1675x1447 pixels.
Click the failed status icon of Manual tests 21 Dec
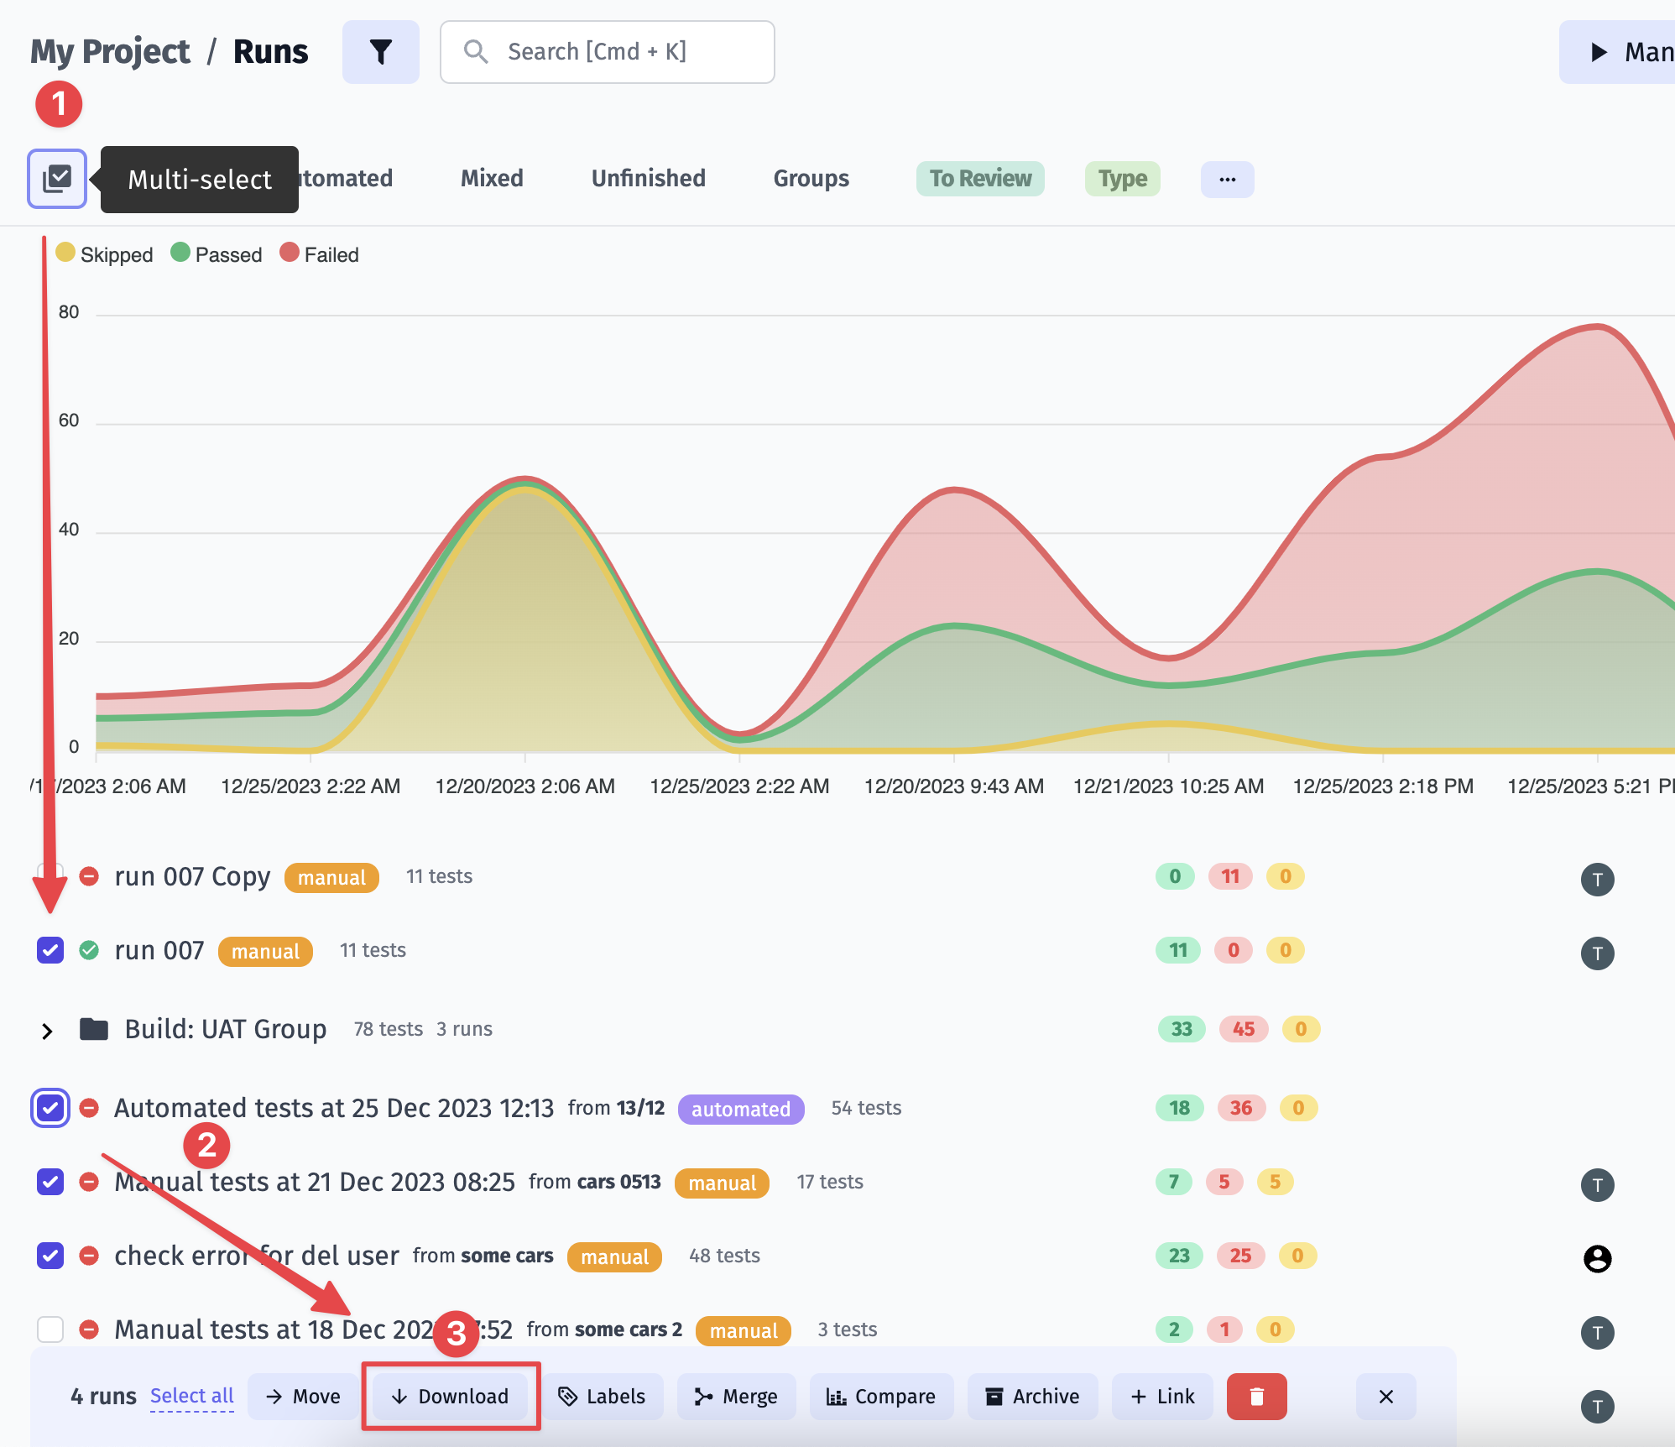tap(89, 1182)
